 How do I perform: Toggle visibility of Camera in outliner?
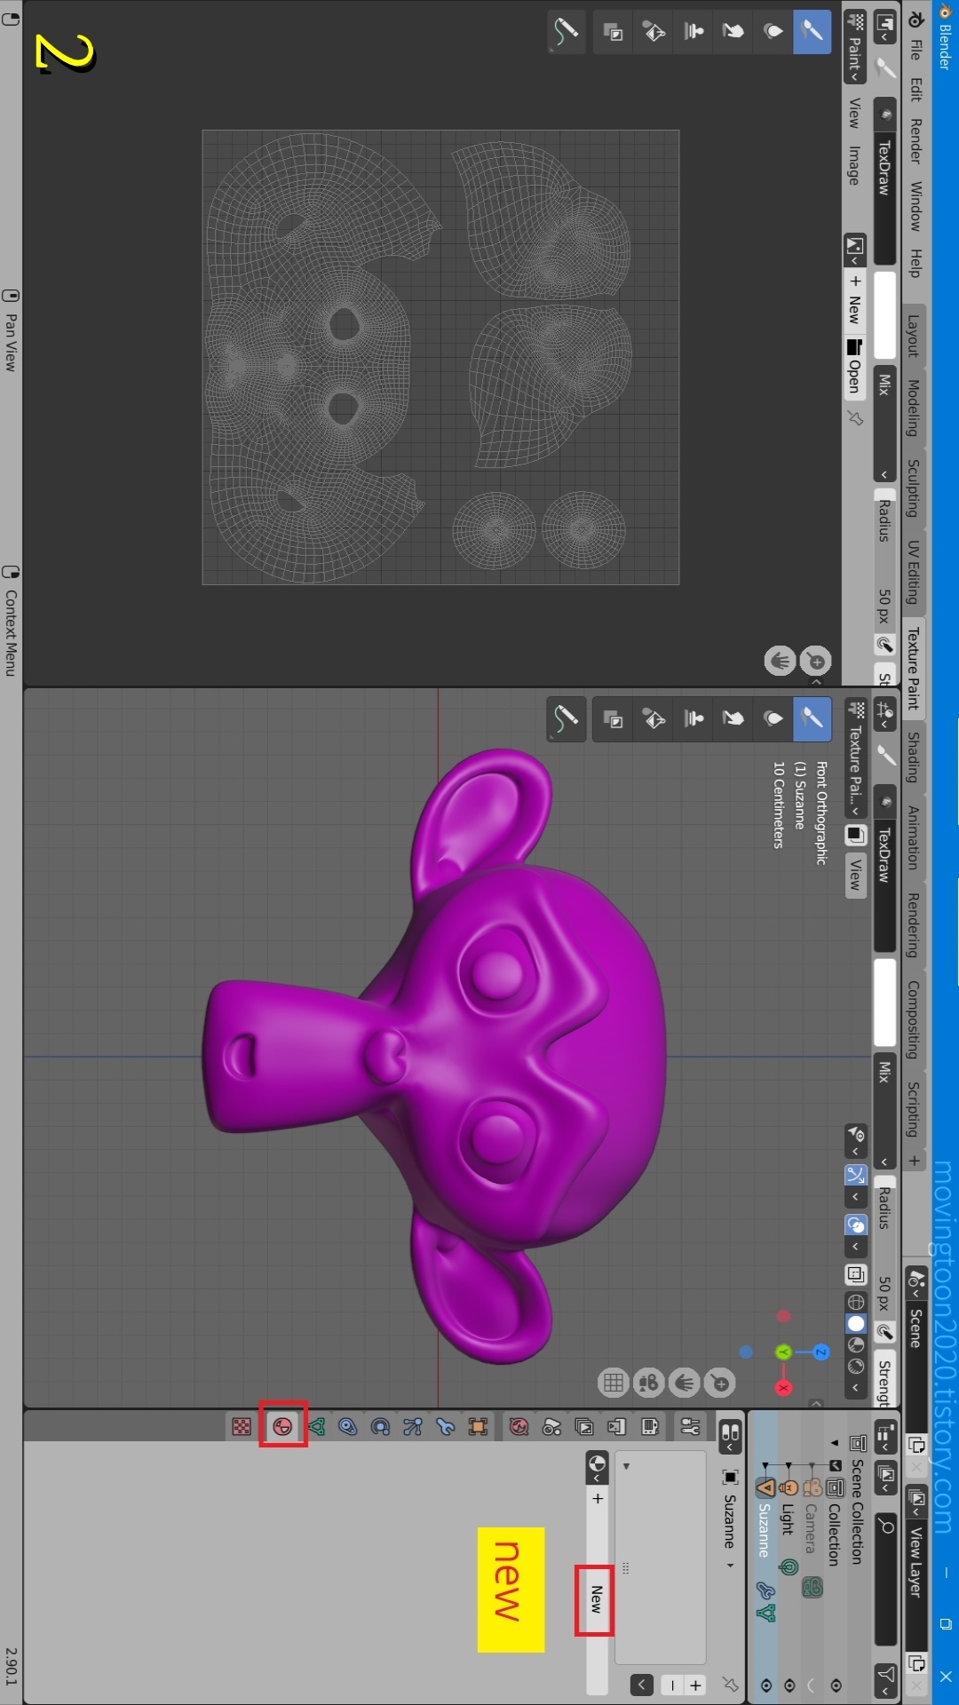click(812, 1685)
